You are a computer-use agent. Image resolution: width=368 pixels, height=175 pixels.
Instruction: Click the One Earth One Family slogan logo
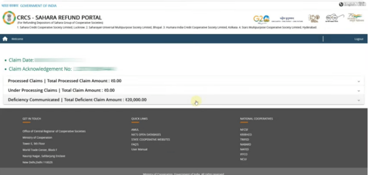click(x=287, y=19)
